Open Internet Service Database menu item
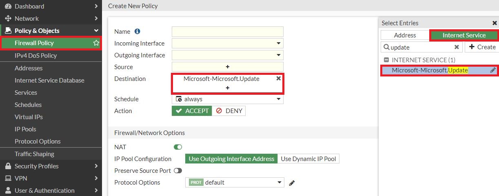Image resolution: width=499 pixels, height=196 pixels. 49,80
